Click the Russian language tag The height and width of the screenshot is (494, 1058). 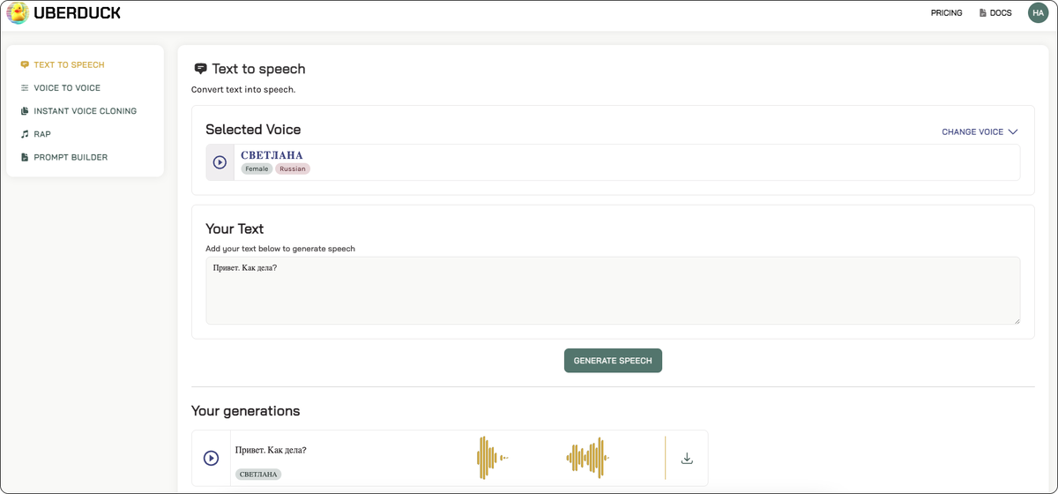(x=293, y=168)
